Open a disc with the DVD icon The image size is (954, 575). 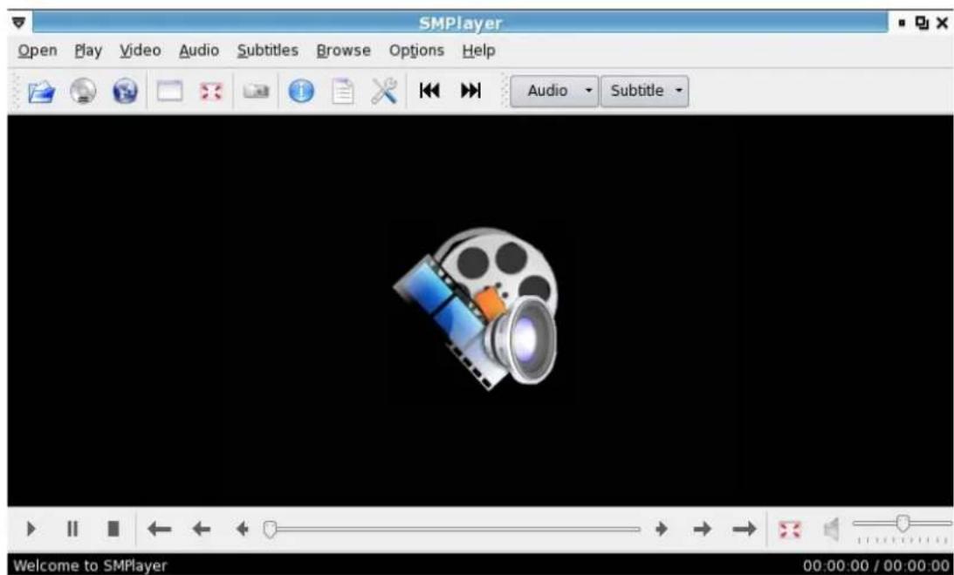click(83, 92)
